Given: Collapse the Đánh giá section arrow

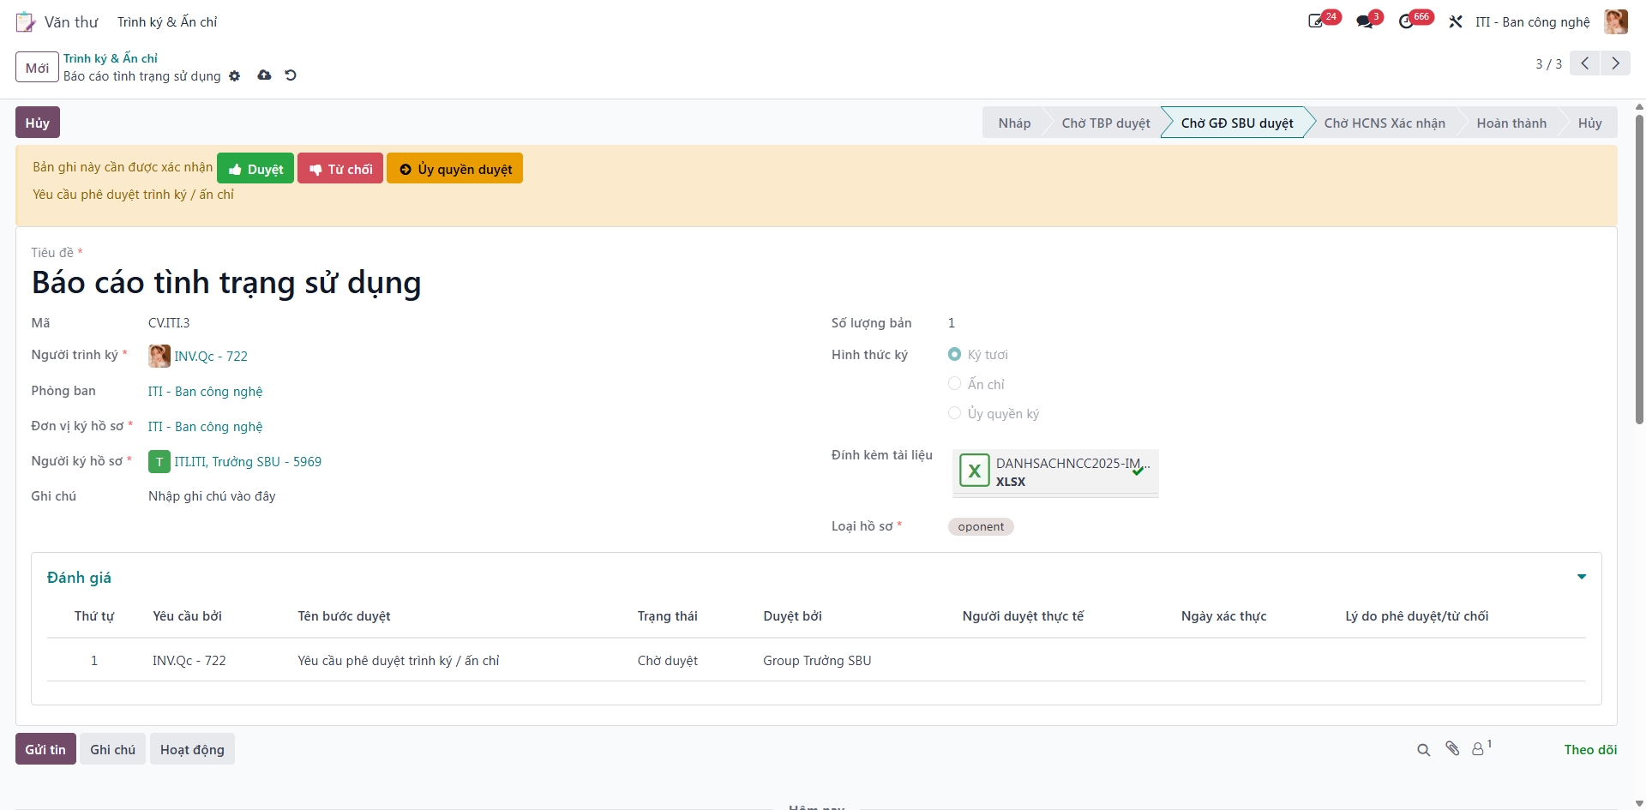Looking at the screenshot, I should coord(1582,577).
